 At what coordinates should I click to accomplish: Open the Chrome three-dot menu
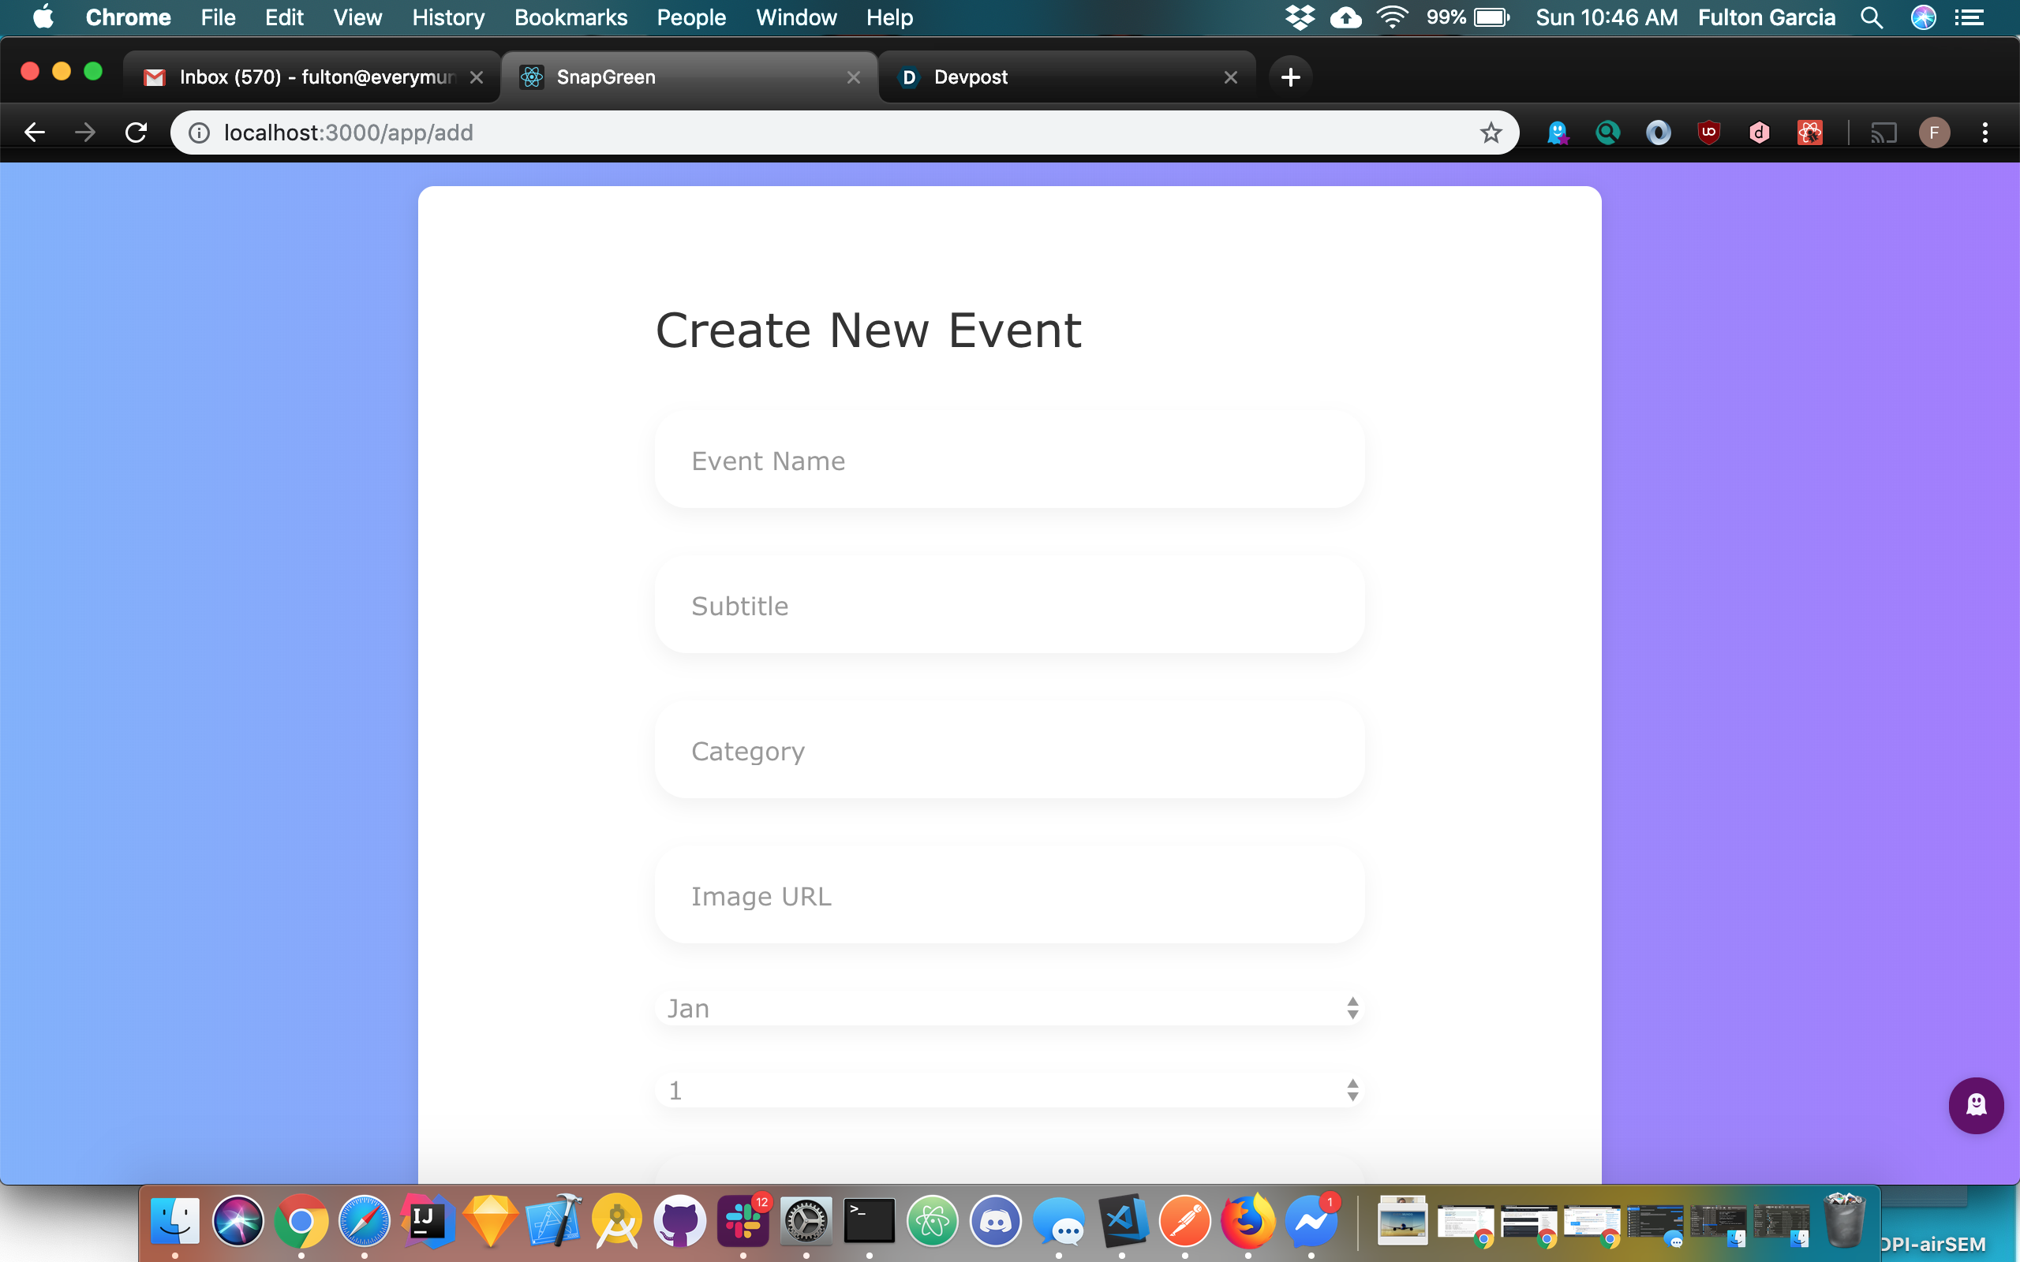coord(1985,133)
